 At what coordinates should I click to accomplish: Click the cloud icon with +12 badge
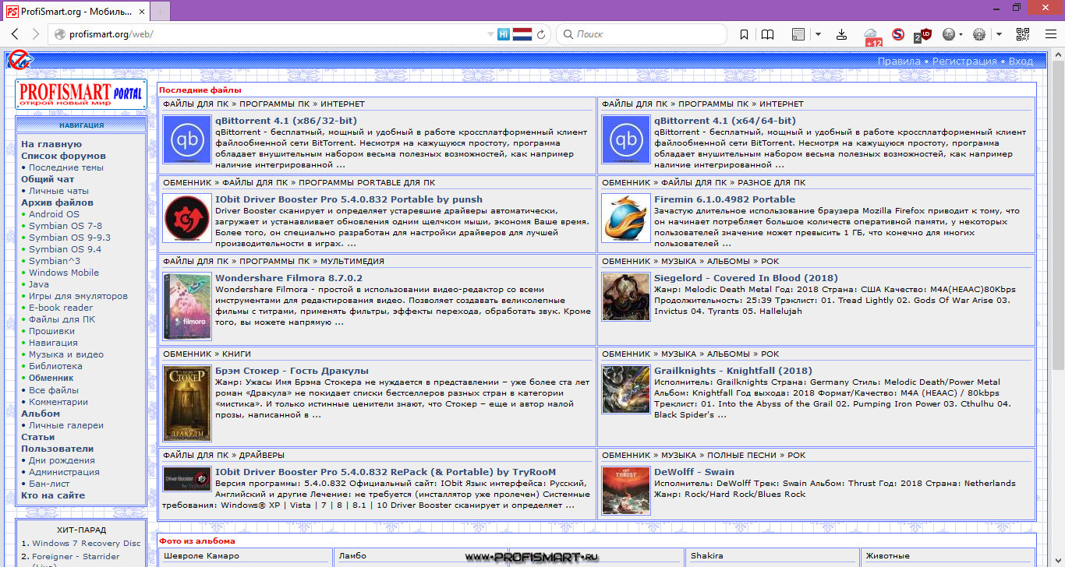[872, 37]
